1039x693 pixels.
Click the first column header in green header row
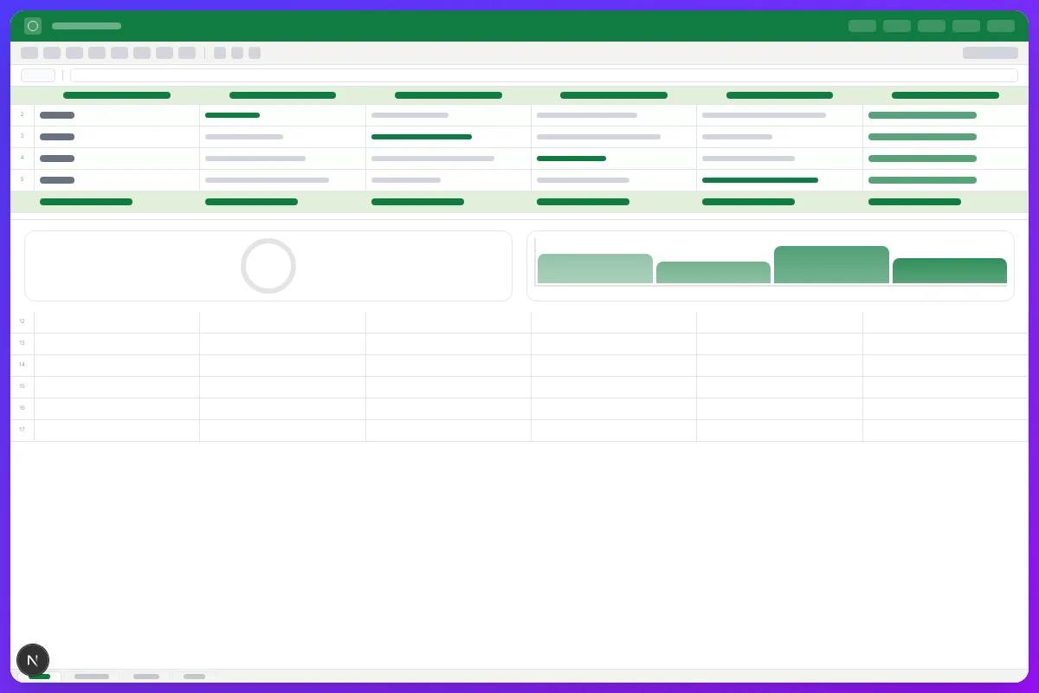[x=117, y=95]
